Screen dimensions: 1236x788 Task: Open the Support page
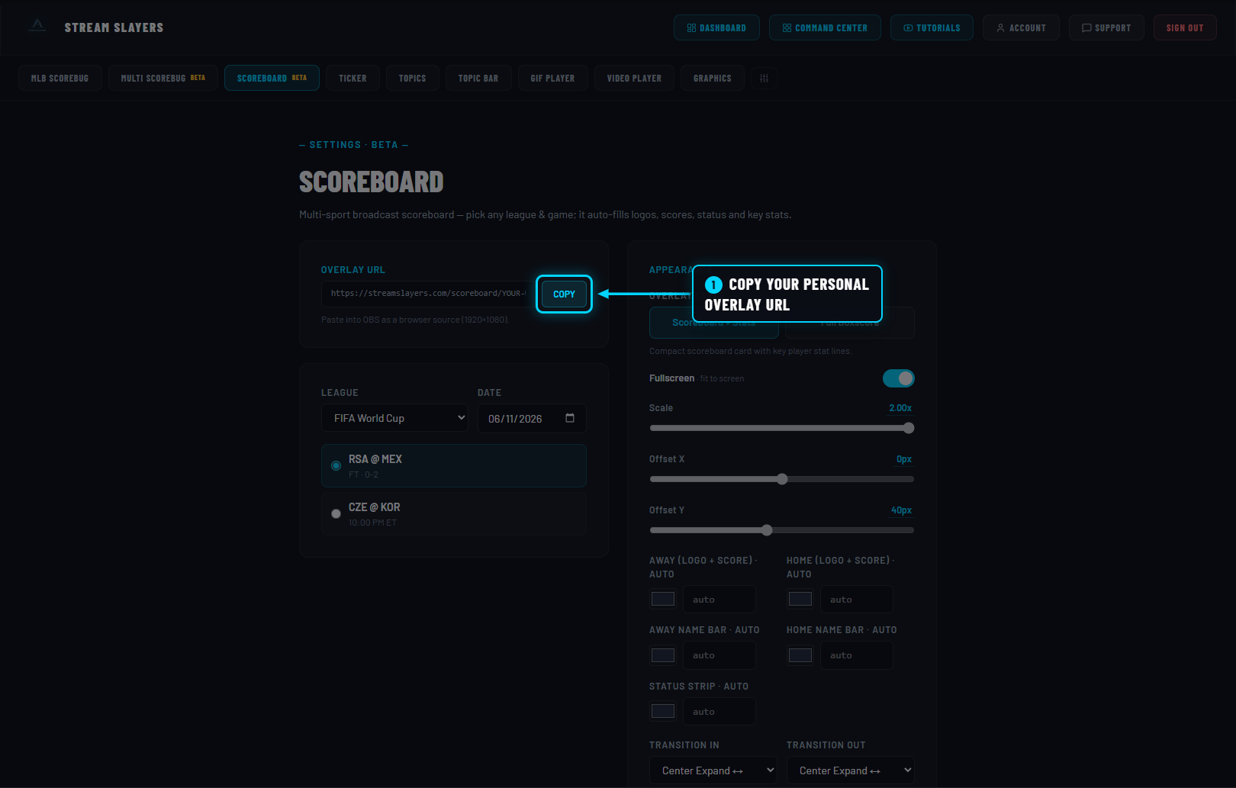click(1106, 27)
